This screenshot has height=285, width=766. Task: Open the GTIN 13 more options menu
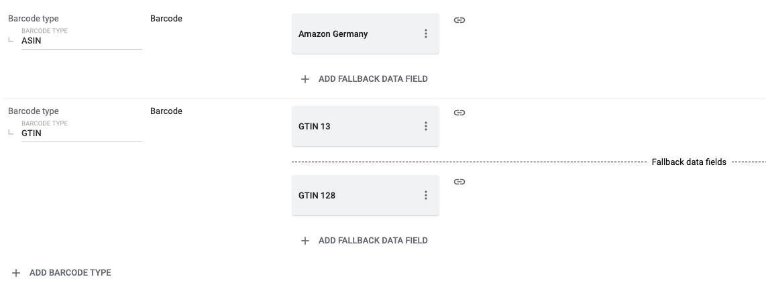[425, 126]
